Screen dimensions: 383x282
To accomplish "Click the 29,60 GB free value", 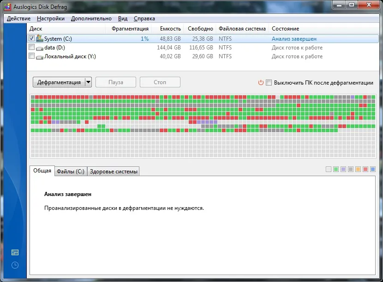I will click(x=203, y=56).
